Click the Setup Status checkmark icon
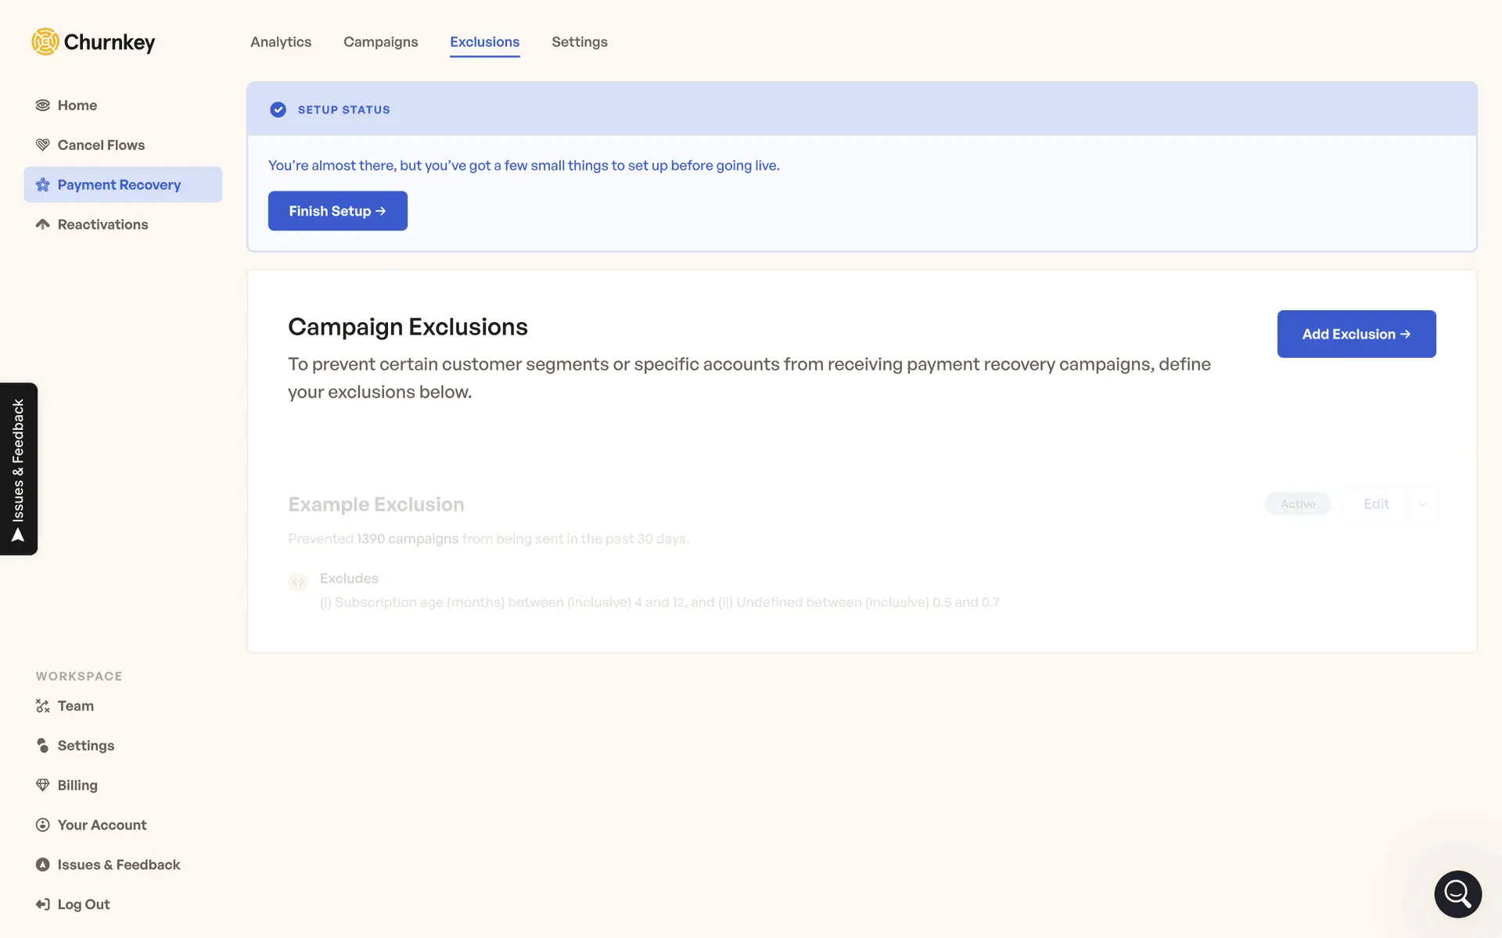1502x938 pixels. coord(278,109)
